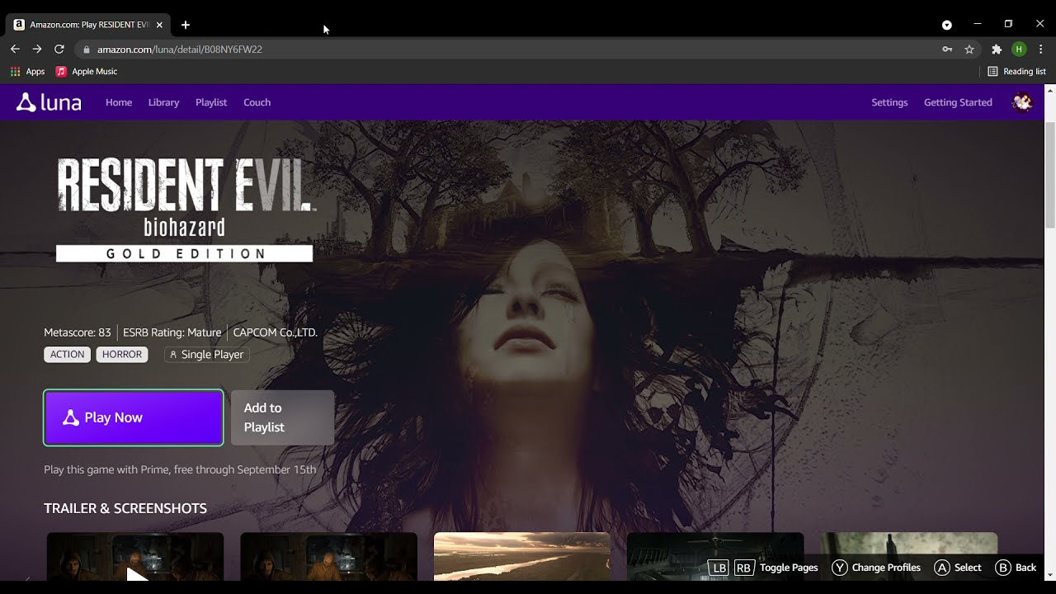Viewport: 1056px width, 594px height.
Task: Click the Resident Evil game logo
Action: 185,210
